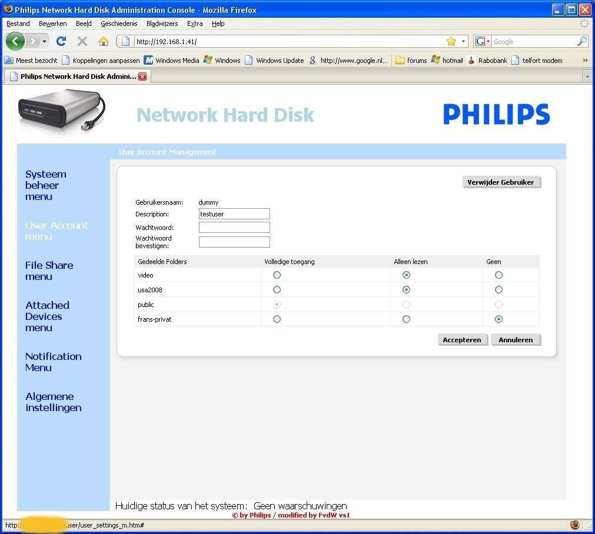Click the Firefox icon in the status bar
This screenshot has height=534, width=595.
(575, 524)
